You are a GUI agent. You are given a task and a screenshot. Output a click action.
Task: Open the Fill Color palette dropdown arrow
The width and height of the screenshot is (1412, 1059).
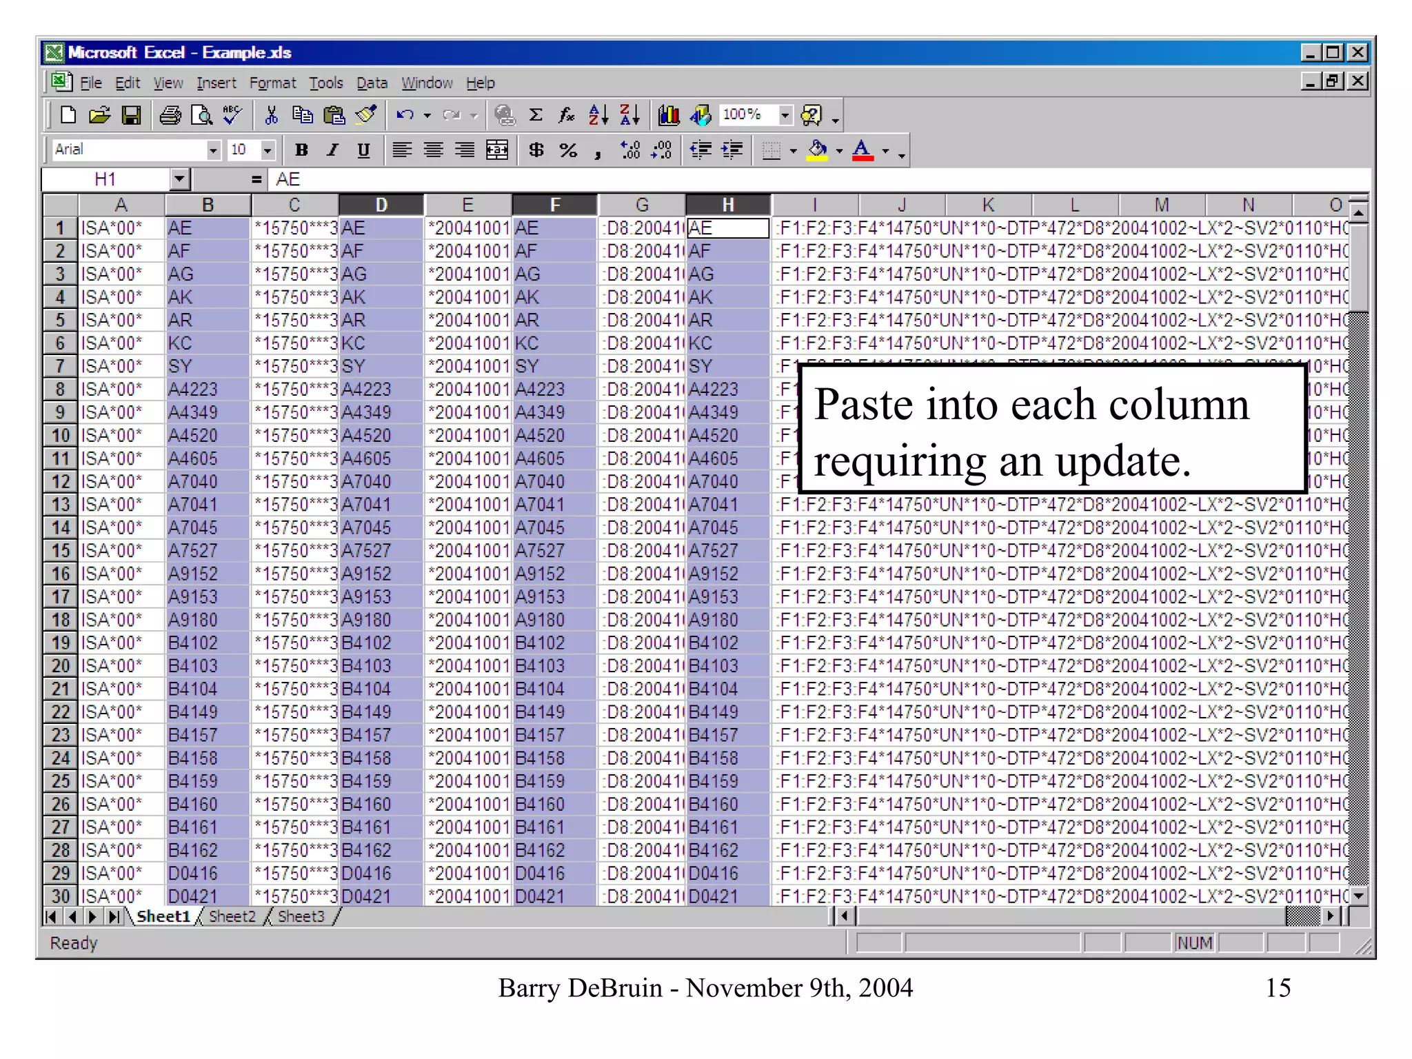(x=839, y=150)
